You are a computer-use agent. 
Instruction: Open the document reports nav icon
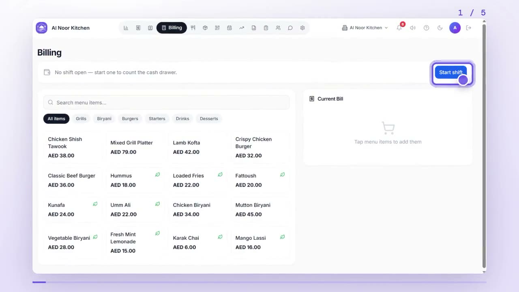pyautogui.click(x=254, y=28)
